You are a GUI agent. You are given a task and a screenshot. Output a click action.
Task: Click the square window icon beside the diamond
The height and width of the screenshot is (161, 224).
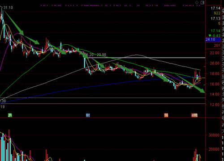pyautogui.click(x=202, y=3)
